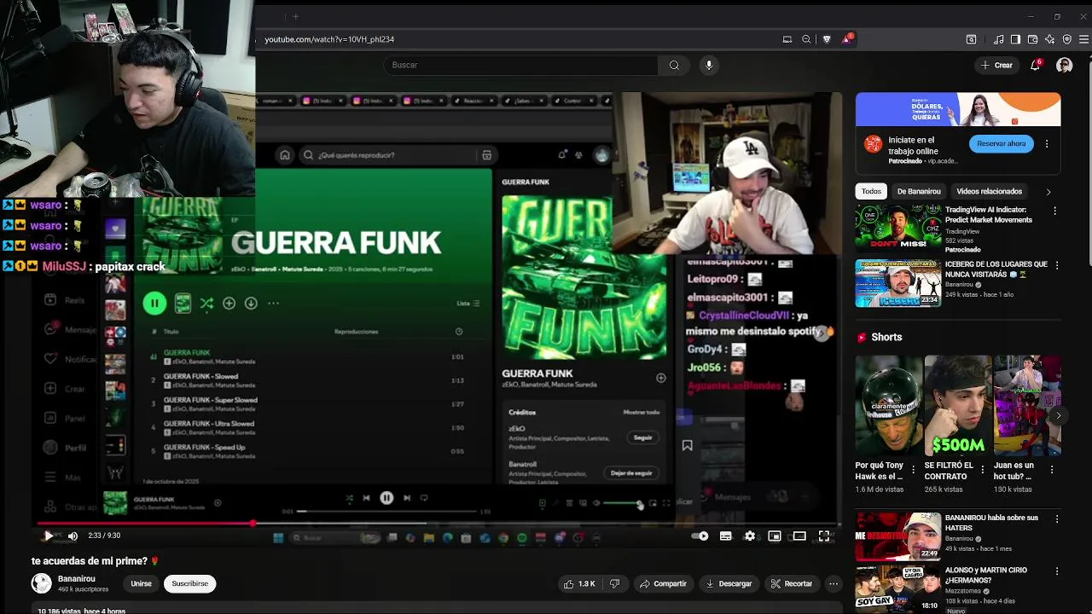Open a new browser tab with plus

(295, 16)
